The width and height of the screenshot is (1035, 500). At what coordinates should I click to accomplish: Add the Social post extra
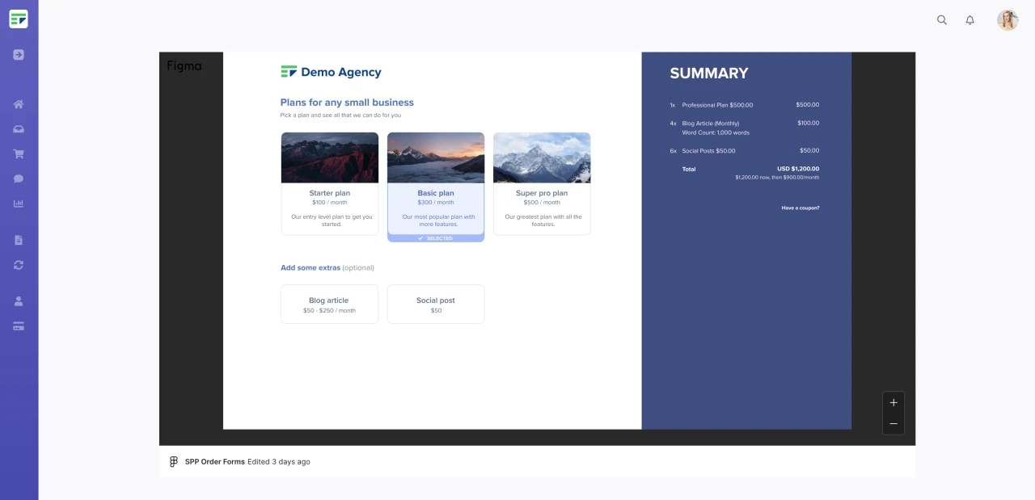(x=436, y=305)
